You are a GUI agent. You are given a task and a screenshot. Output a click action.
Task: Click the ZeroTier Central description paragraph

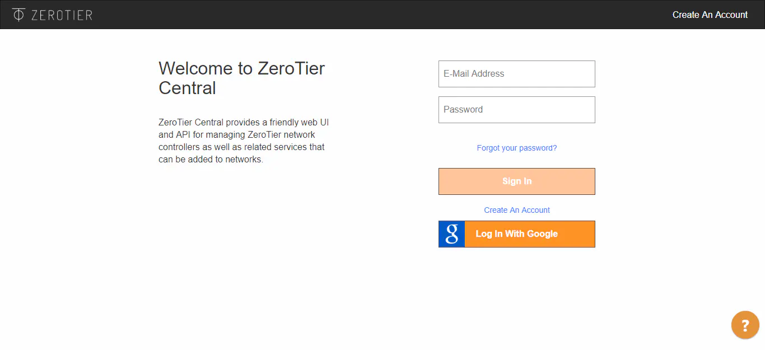point(241,141)
